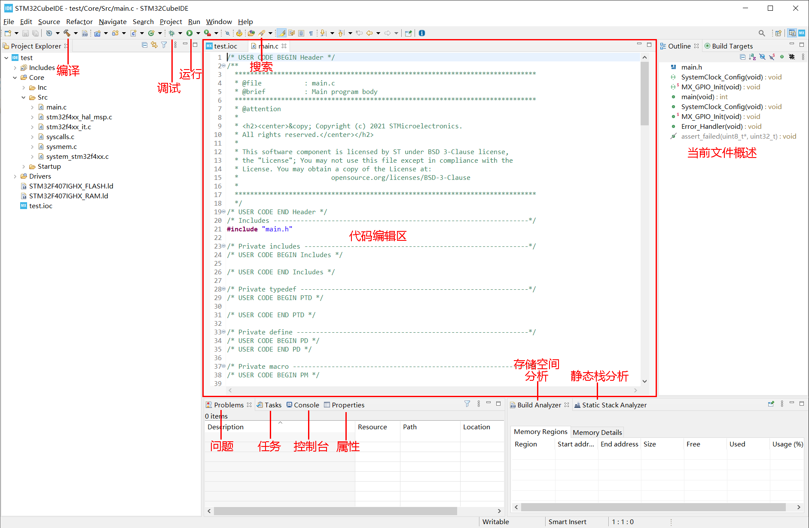The height and width of the screenshot is (528, 809).
Task: Open the Outline view three-dot menu
Action: click(x=803, y=57)
